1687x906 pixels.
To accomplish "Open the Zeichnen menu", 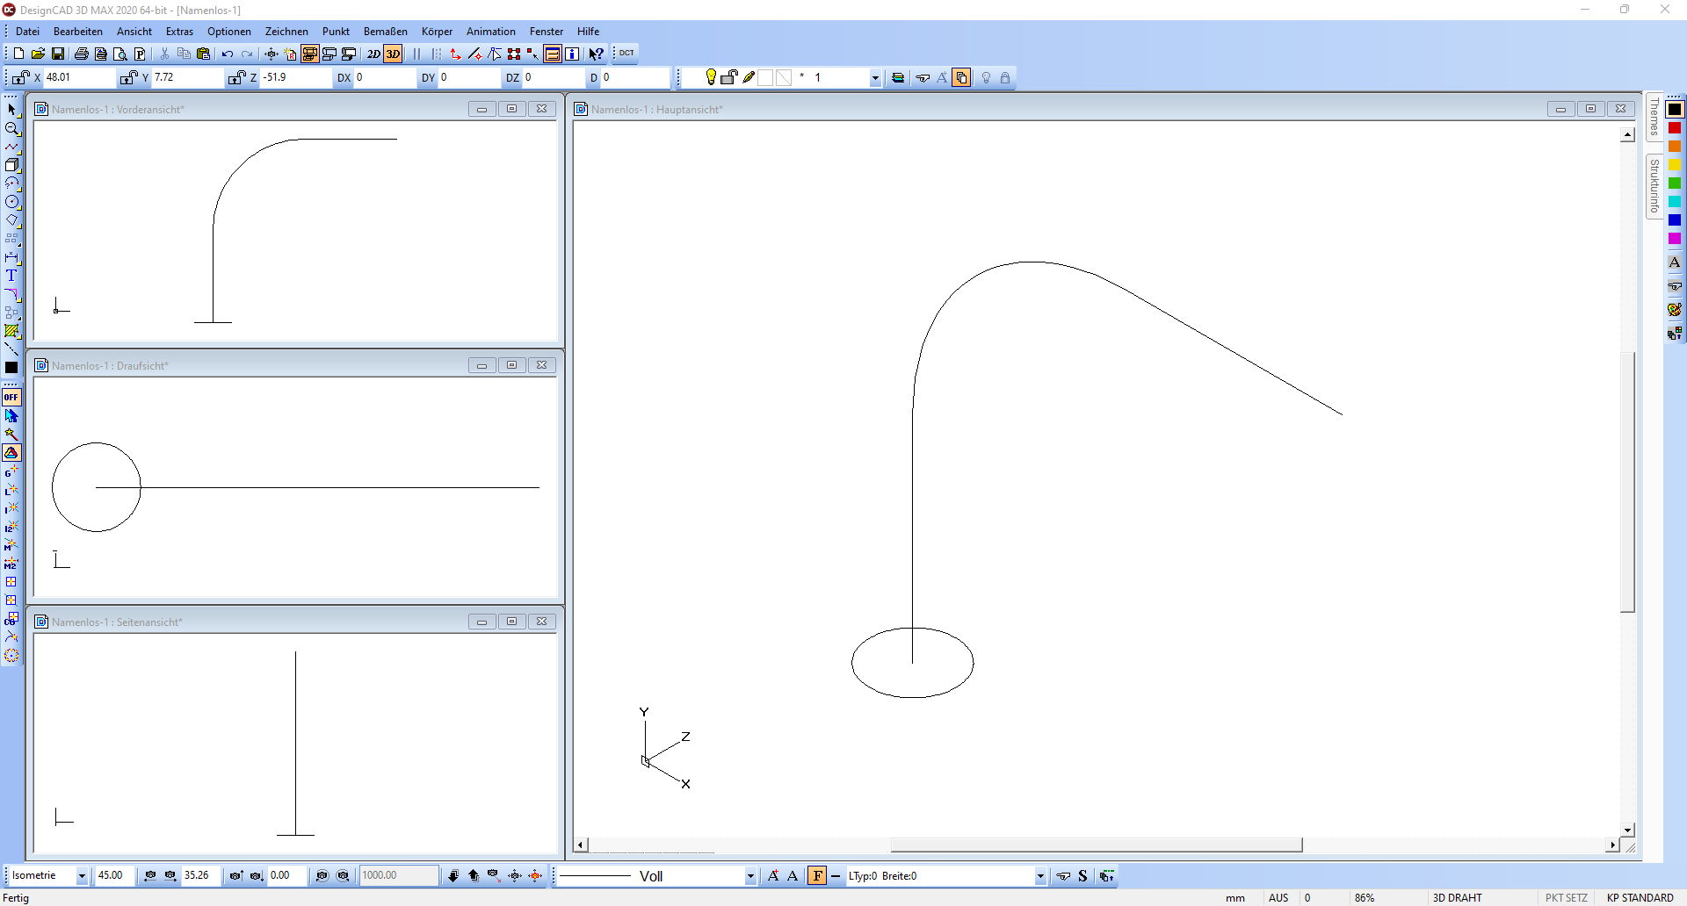I will pos(286,32).
